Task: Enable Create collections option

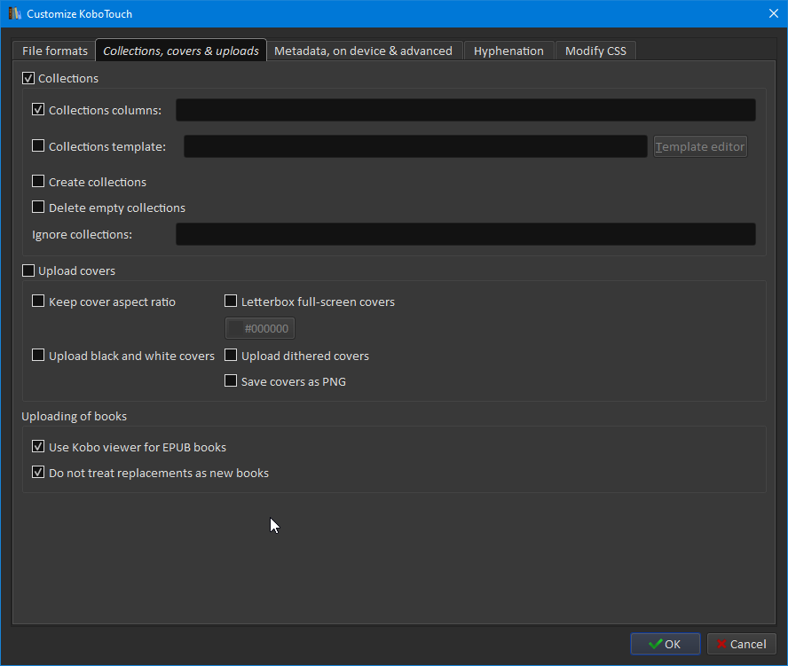Action: point(38,181)
